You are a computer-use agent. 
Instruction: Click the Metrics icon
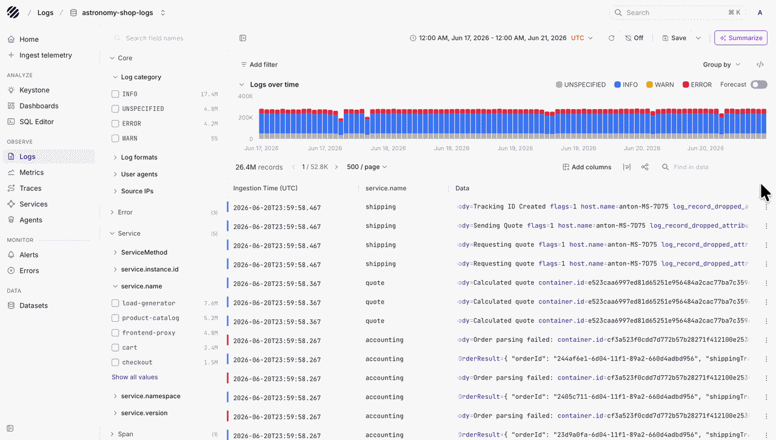coord(11,173)
